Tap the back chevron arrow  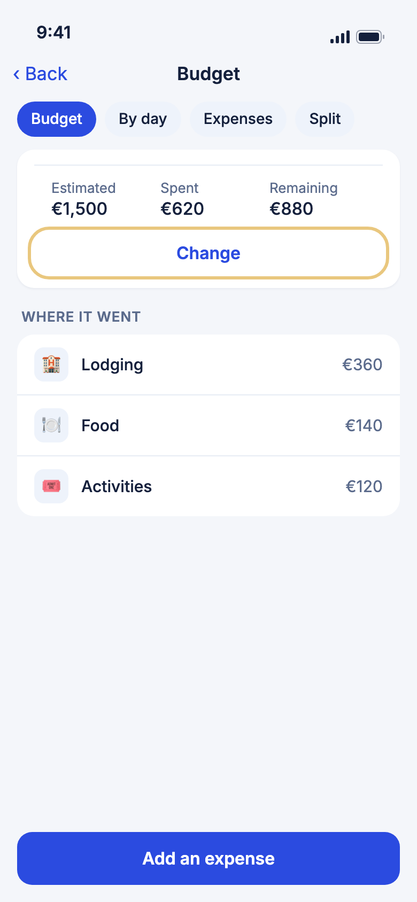tap(17, 74)
